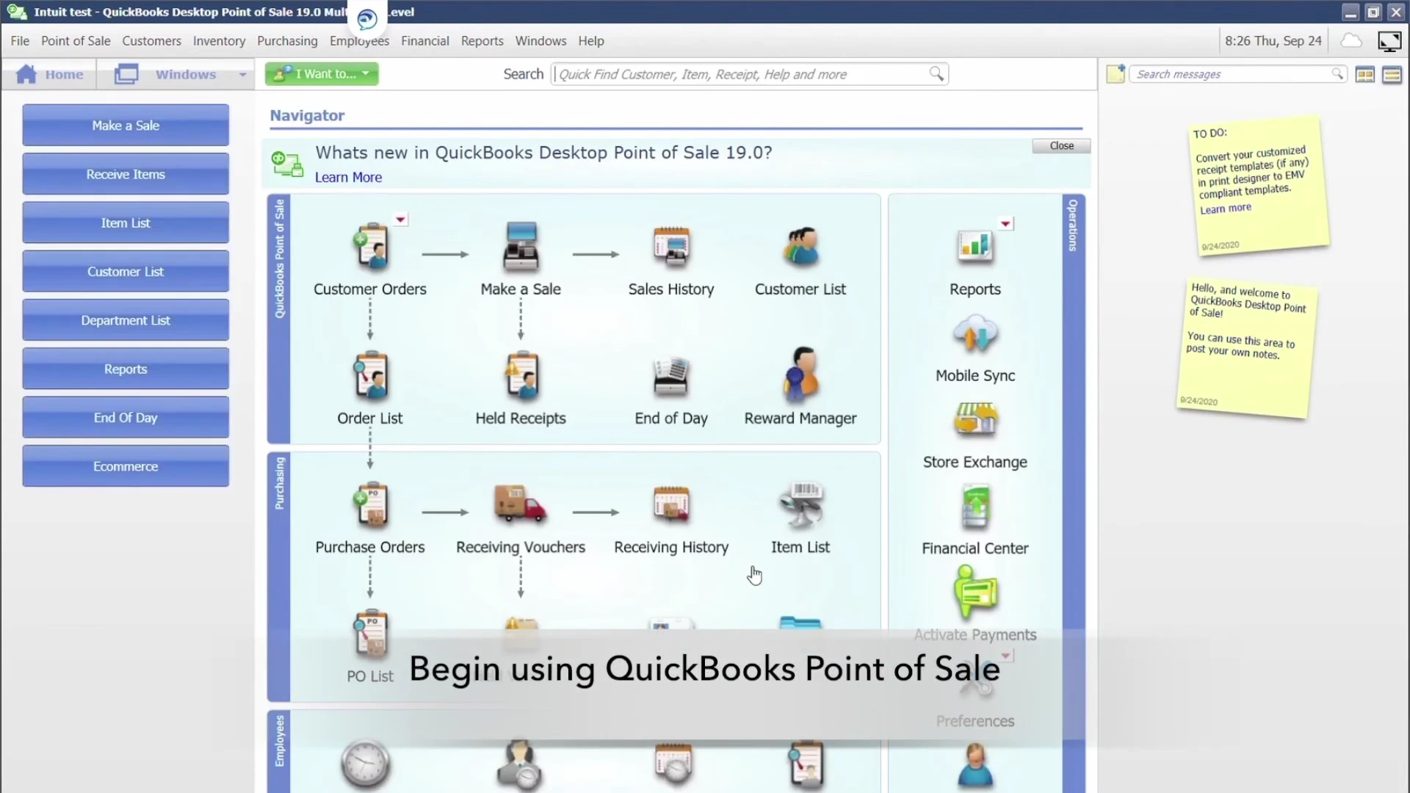Open the Inventory menu

click(219, 41)
